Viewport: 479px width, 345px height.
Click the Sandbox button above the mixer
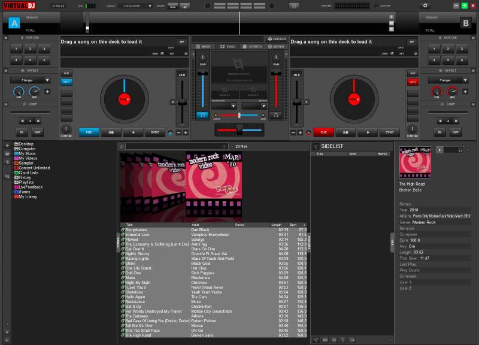pos(277,39)
